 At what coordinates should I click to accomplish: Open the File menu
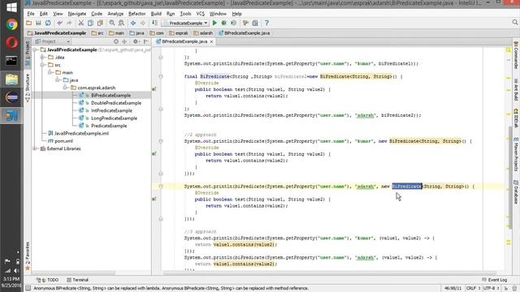pyautogui.click(x=31, y=14)
